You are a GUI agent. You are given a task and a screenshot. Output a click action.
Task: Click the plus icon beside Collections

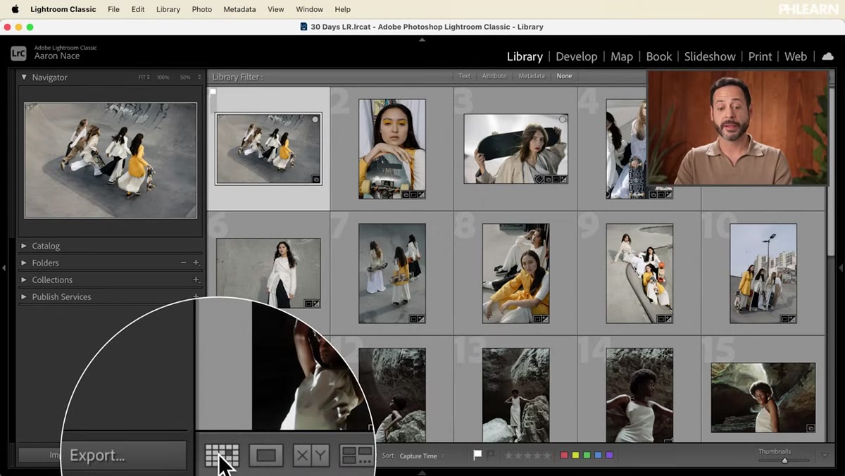coord(196,280)
